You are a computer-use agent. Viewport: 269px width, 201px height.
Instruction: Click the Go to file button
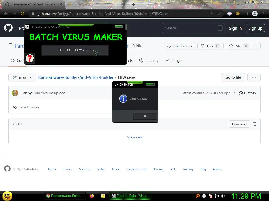pos(233,77)
